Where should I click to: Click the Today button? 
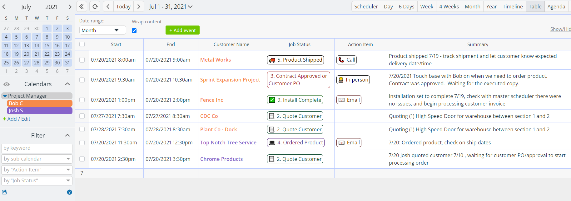click(123, 7)
